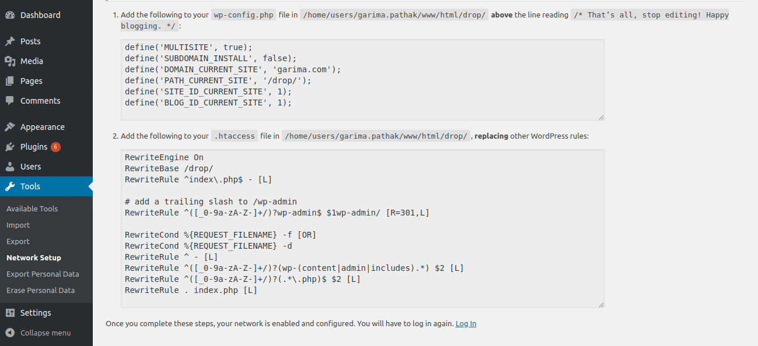This screenshot has height=346, width=758.
Task: Click the Appearance paintbrush icon
Action: point(10,127)
